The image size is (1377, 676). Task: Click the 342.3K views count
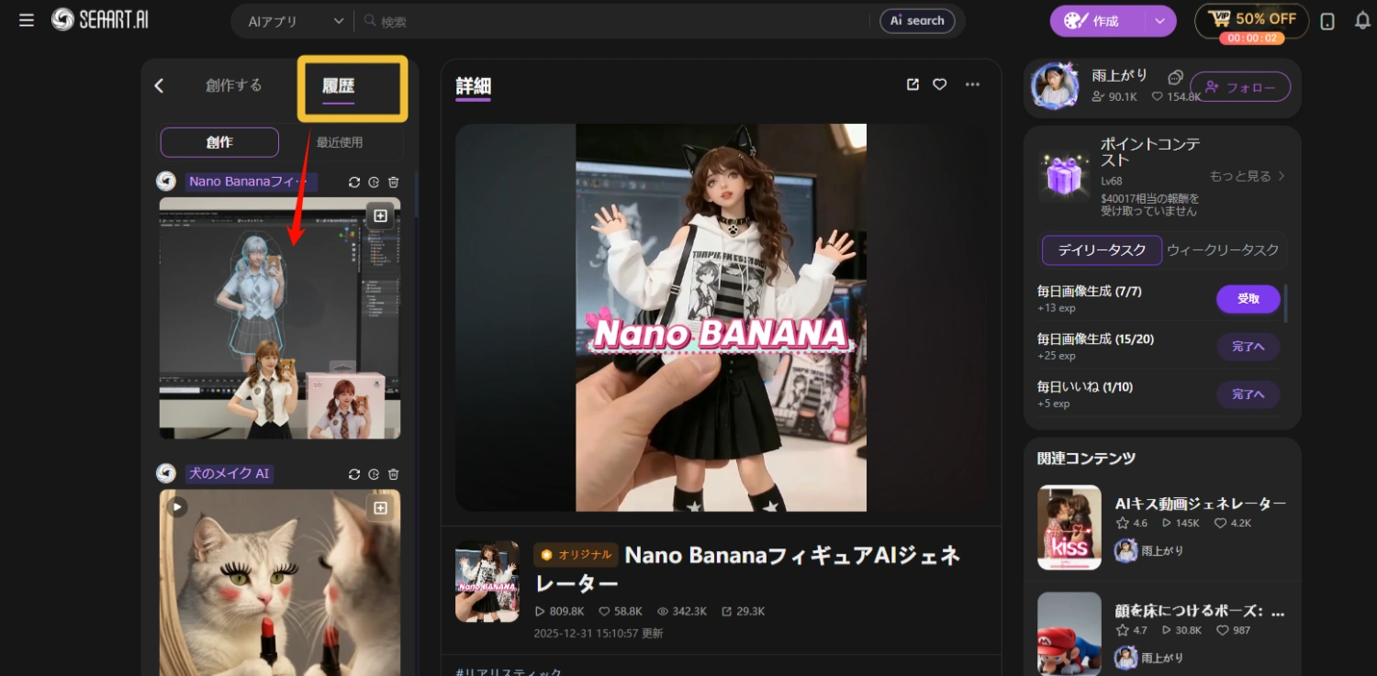pyautogui.click(x=682, y=611)
